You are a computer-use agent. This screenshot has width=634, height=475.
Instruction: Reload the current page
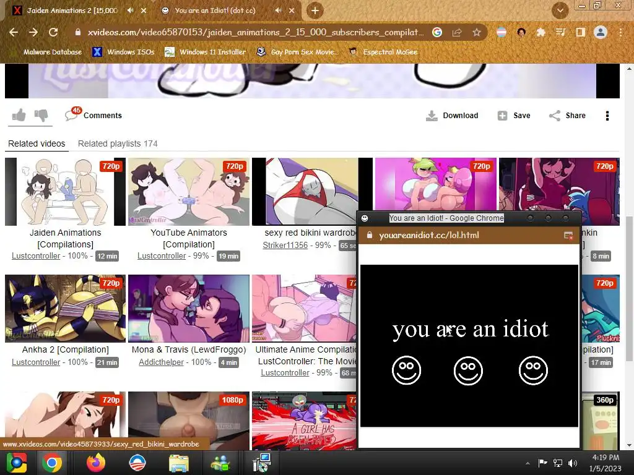(53, 32)
